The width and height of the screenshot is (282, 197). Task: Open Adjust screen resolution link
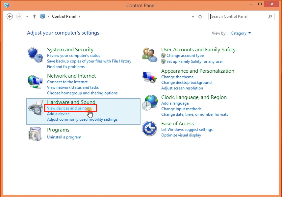[182, 88]
